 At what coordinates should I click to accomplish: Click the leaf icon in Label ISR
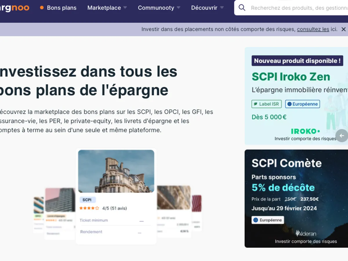pyautogui.click(x=256, y=104)
